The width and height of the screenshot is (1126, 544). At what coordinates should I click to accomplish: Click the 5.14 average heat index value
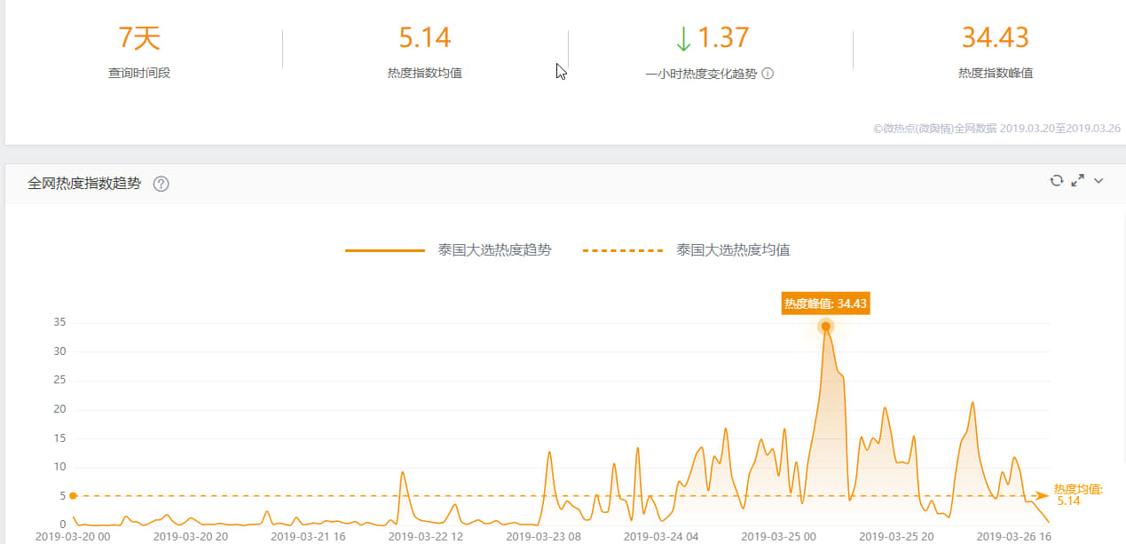(424, 38)
